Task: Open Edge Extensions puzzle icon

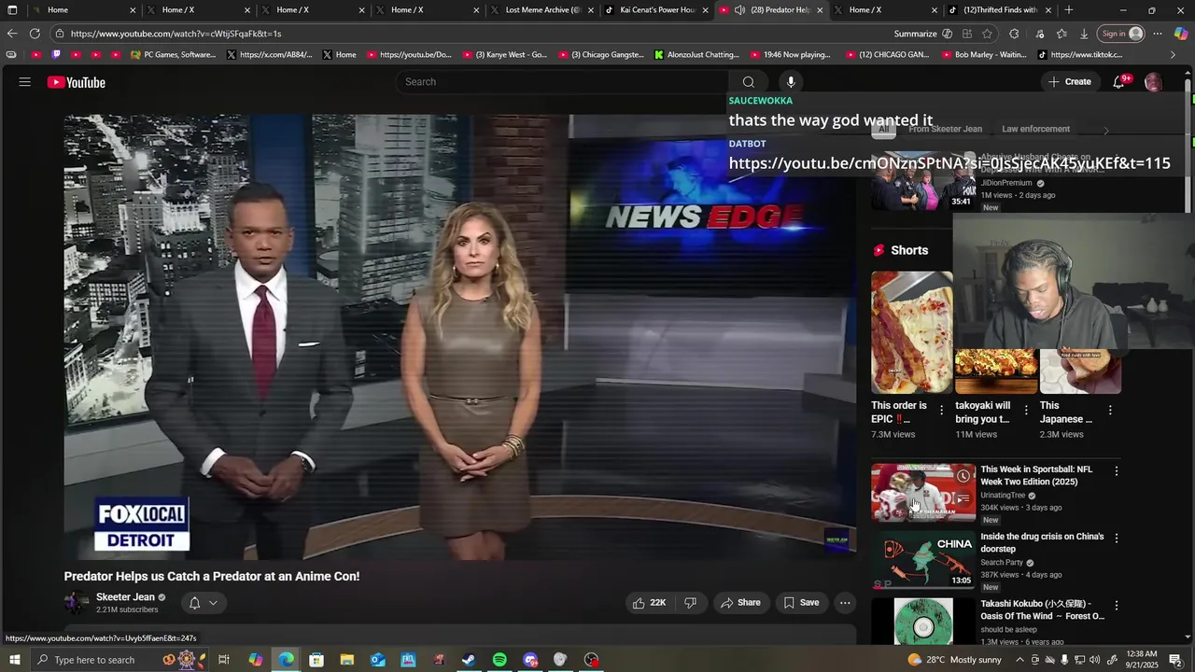Action: pyautogui.click(x=1014, y=34)
